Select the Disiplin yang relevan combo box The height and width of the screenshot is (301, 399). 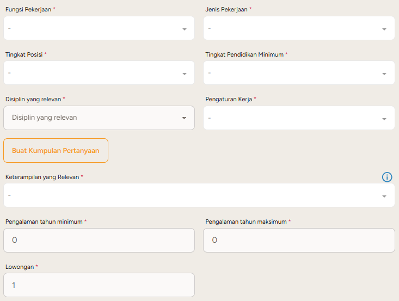93,118
